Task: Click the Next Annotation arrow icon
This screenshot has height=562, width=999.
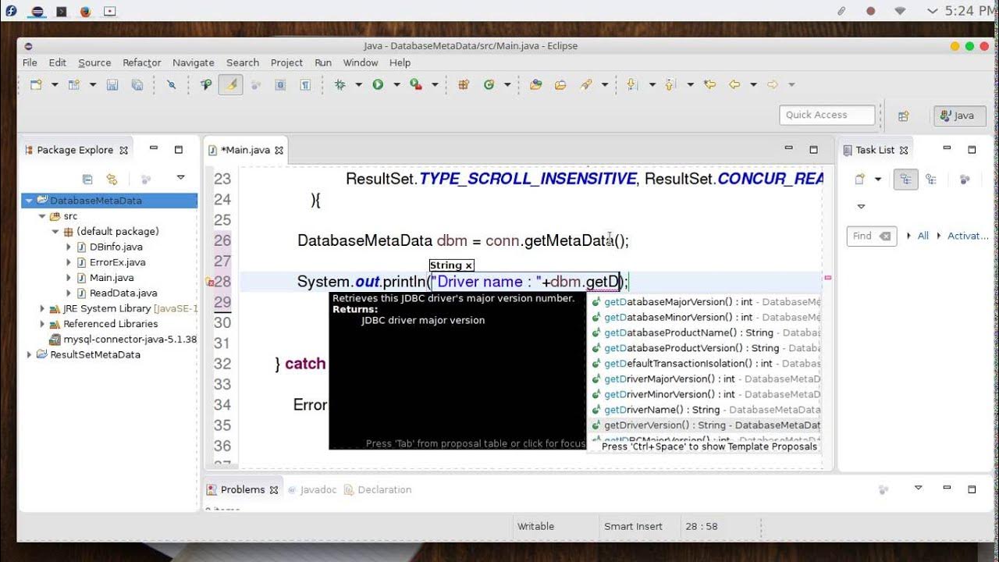Action: pyautogui.click(x=632, y=84)
